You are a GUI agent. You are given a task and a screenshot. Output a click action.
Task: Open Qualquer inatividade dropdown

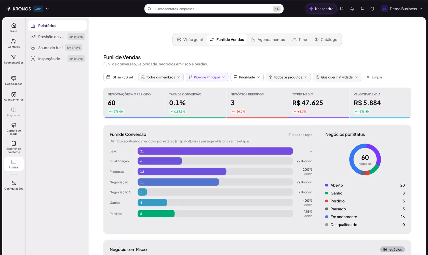click(337, 77)
